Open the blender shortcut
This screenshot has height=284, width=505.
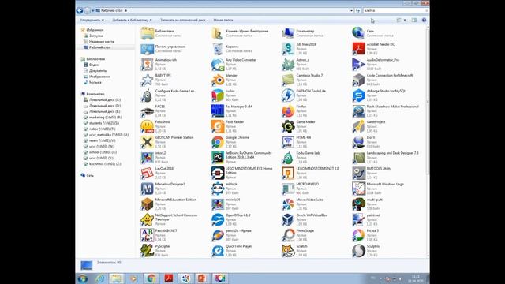[224, 80]
